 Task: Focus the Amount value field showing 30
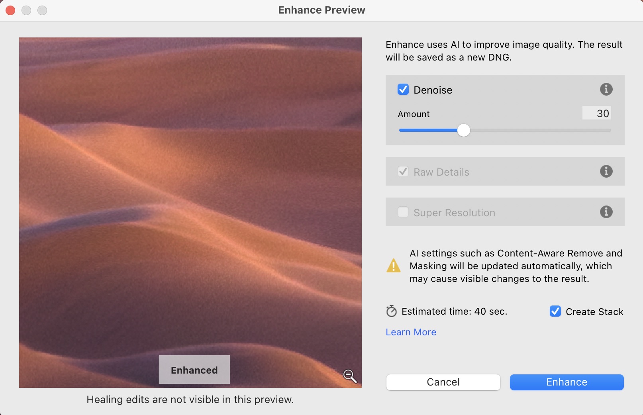click(x=596, y=114)
